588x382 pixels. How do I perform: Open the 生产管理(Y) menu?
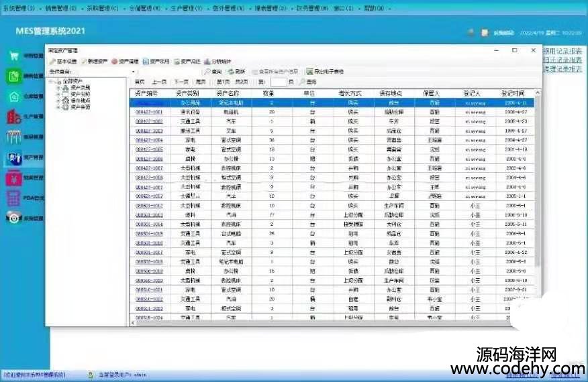(187, 8)
